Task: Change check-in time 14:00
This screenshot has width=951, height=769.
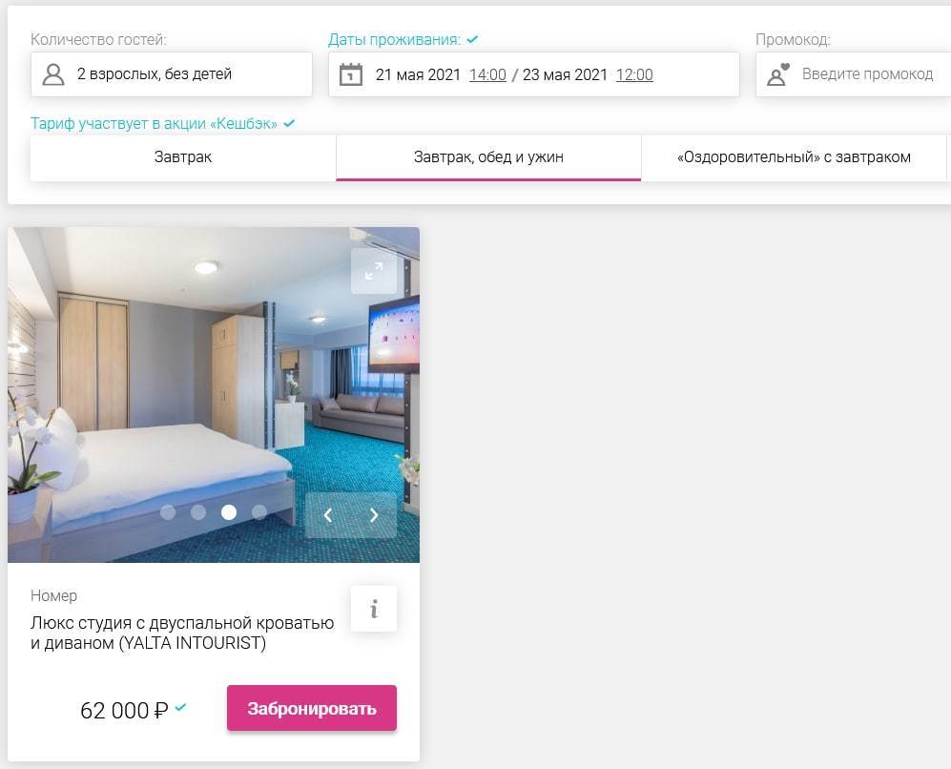Action: (487, 74)
